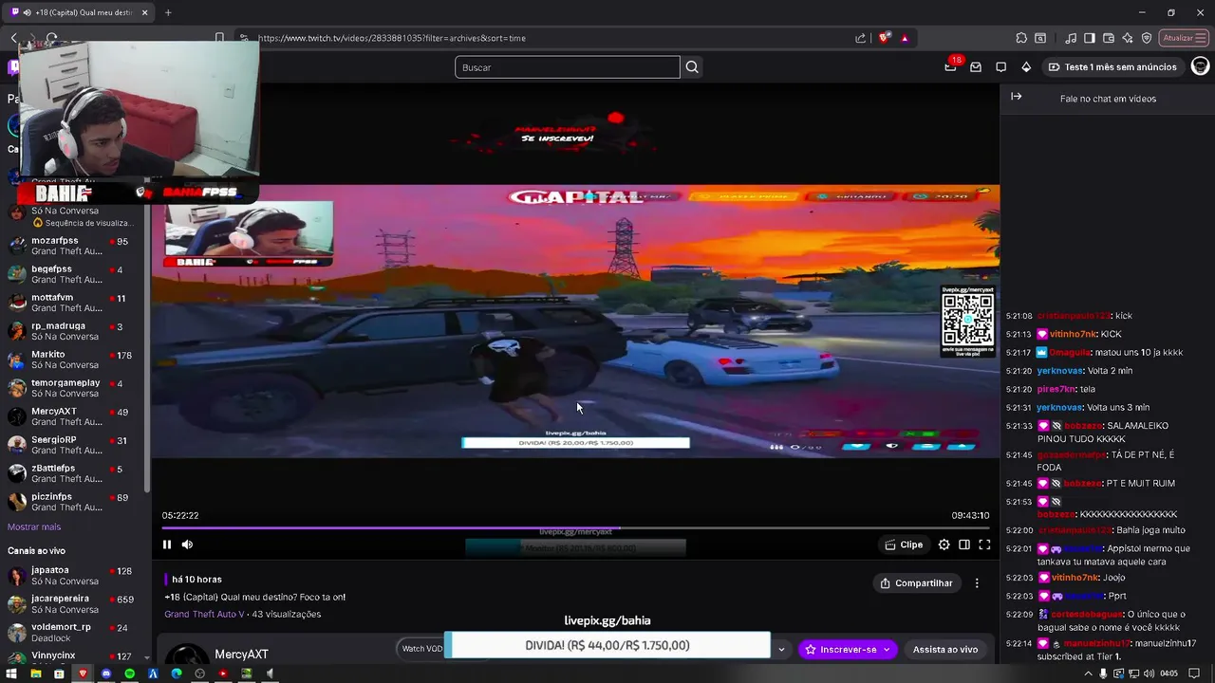
Task: Open japaatoa live channel
Action: pyautogui.click(x=75, y=576)
